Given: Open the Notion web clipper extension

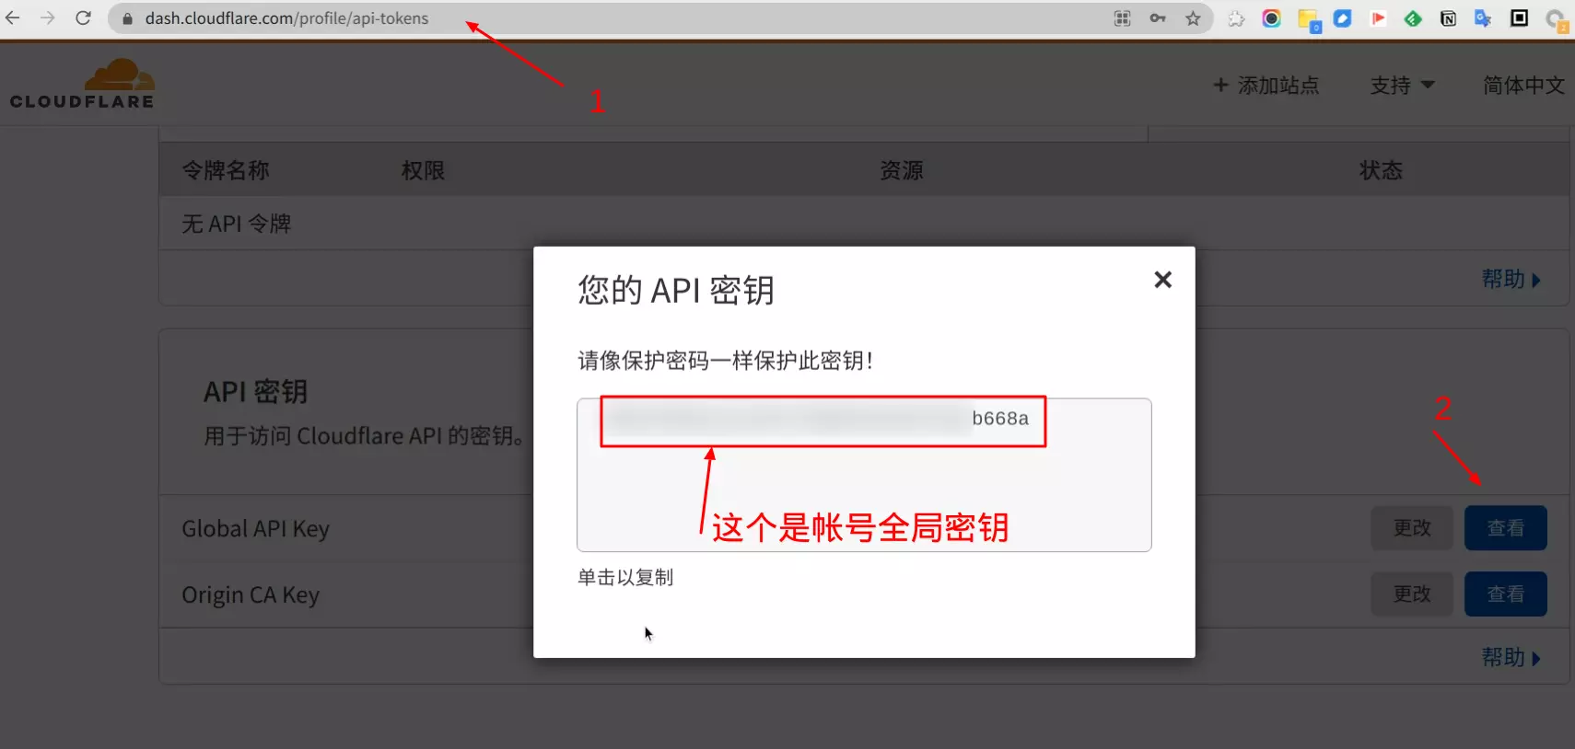Looking at the screenshot, I should tap(1448, 18).
